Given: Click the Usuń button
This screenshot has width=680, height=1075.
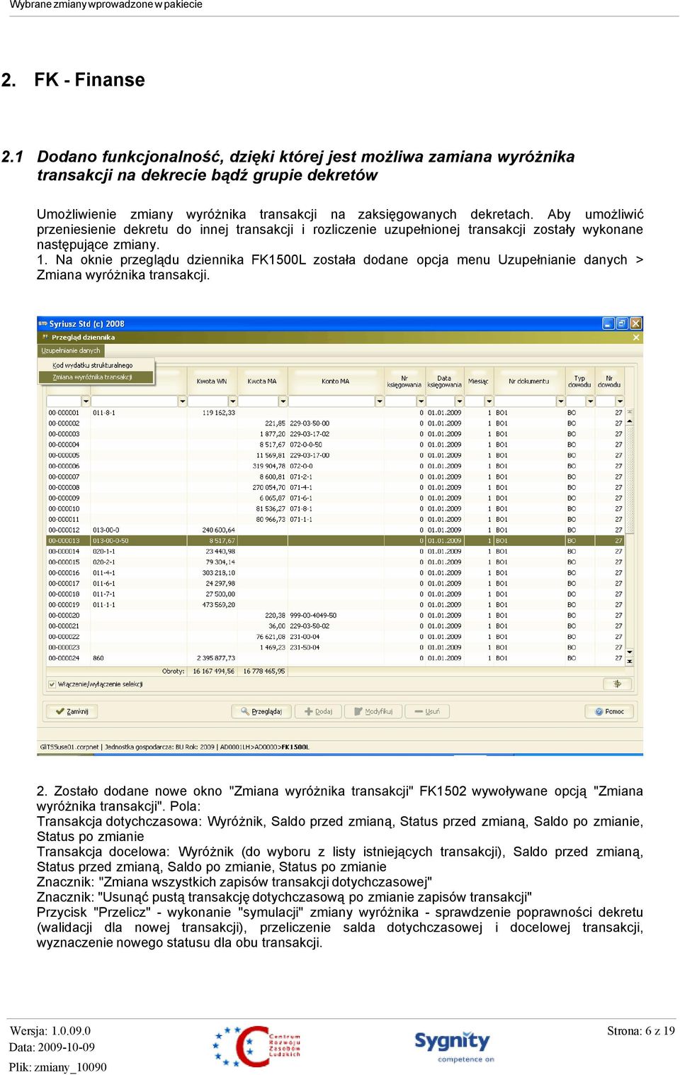Looking at the screenshot, I should pyautogui.click(x=428, y=711).
